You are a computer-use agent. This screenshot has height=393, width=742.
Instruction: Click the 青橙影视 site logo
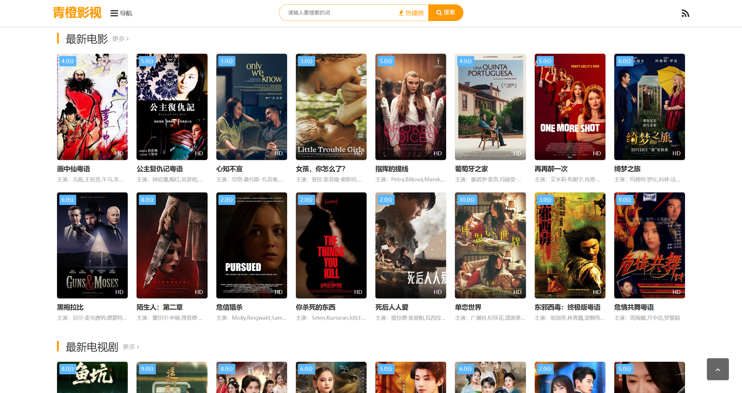click(77, 13)
